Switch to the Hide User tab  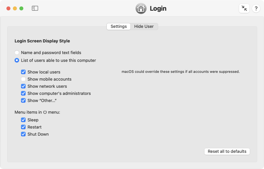coord(144,27)
